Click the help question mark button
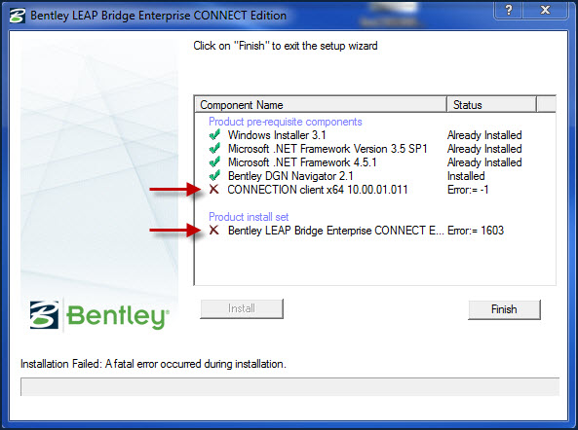This screenshot has width=578, height=430. click(509, 10)
